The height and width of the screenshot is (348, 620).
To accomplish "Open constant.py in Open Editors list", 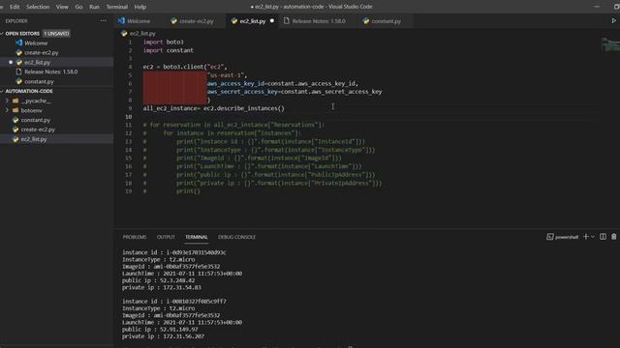I will click(x=39, y=81).
